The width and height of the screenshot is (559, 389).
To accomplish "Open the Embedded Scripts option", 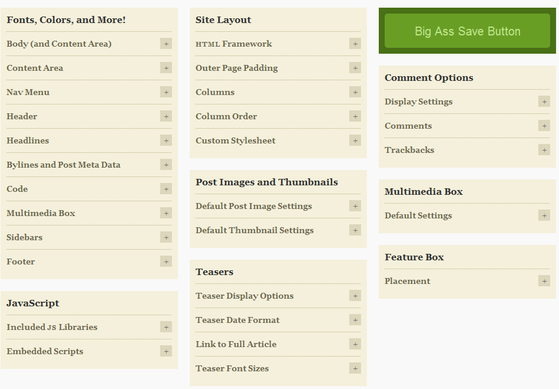I will point(89,352).
